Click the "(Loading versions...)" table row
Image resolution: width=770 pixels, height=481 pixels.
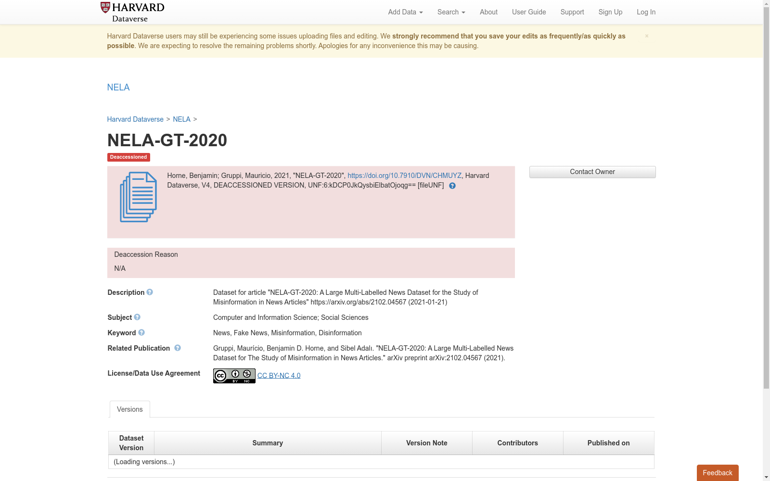pos(381,462)
